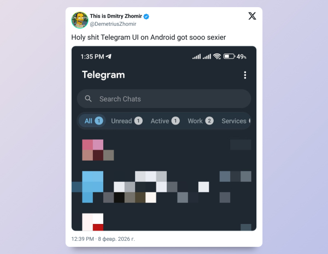This screenshot has width=328, height=254.
Task: Click the blue verified badge
Action: 147,16
